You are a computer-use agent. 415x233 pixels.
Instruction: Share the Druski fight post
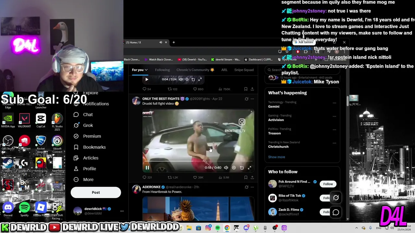tap(252, 177)
